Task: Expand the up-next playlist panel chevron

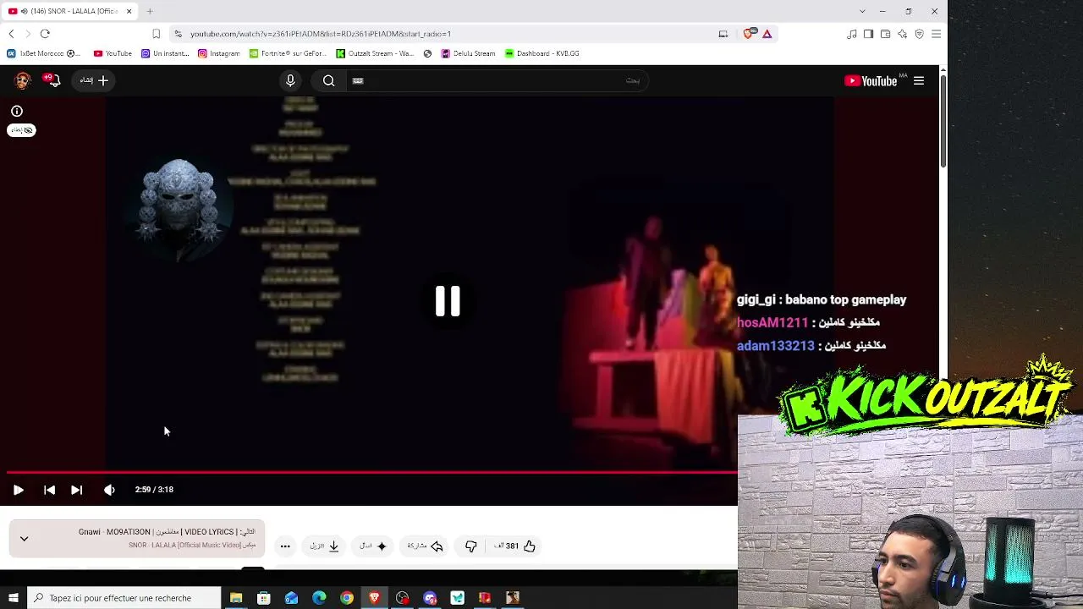Action: tap(24, 539)
